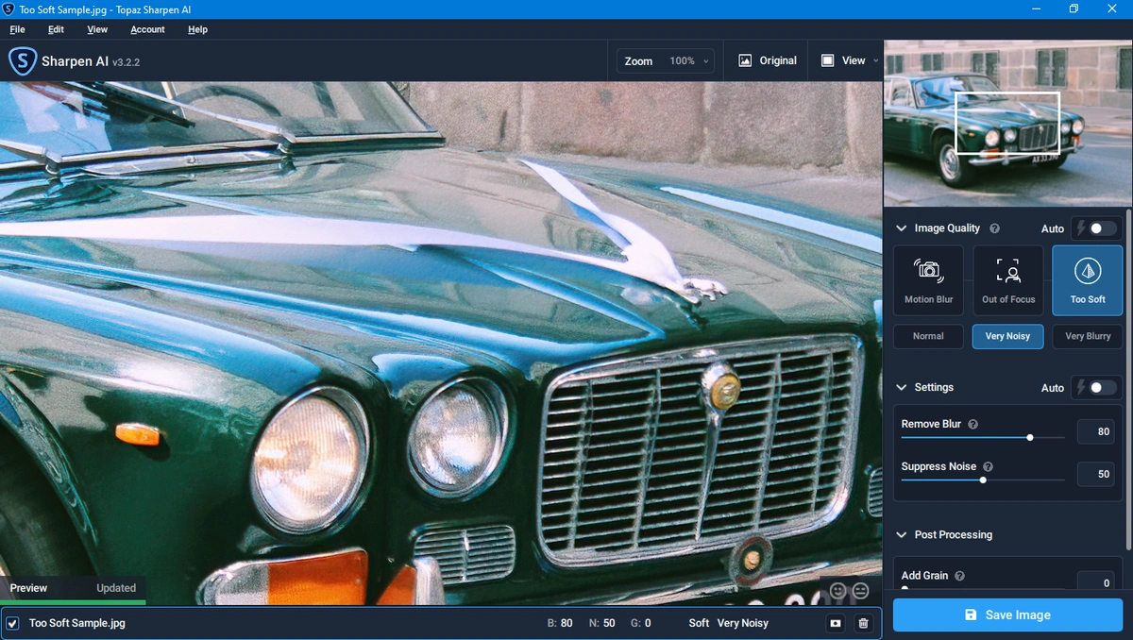1133x640 pixels.
Task: Click the Remove Blur slider handle
Action: click(x=1030, y=438)
